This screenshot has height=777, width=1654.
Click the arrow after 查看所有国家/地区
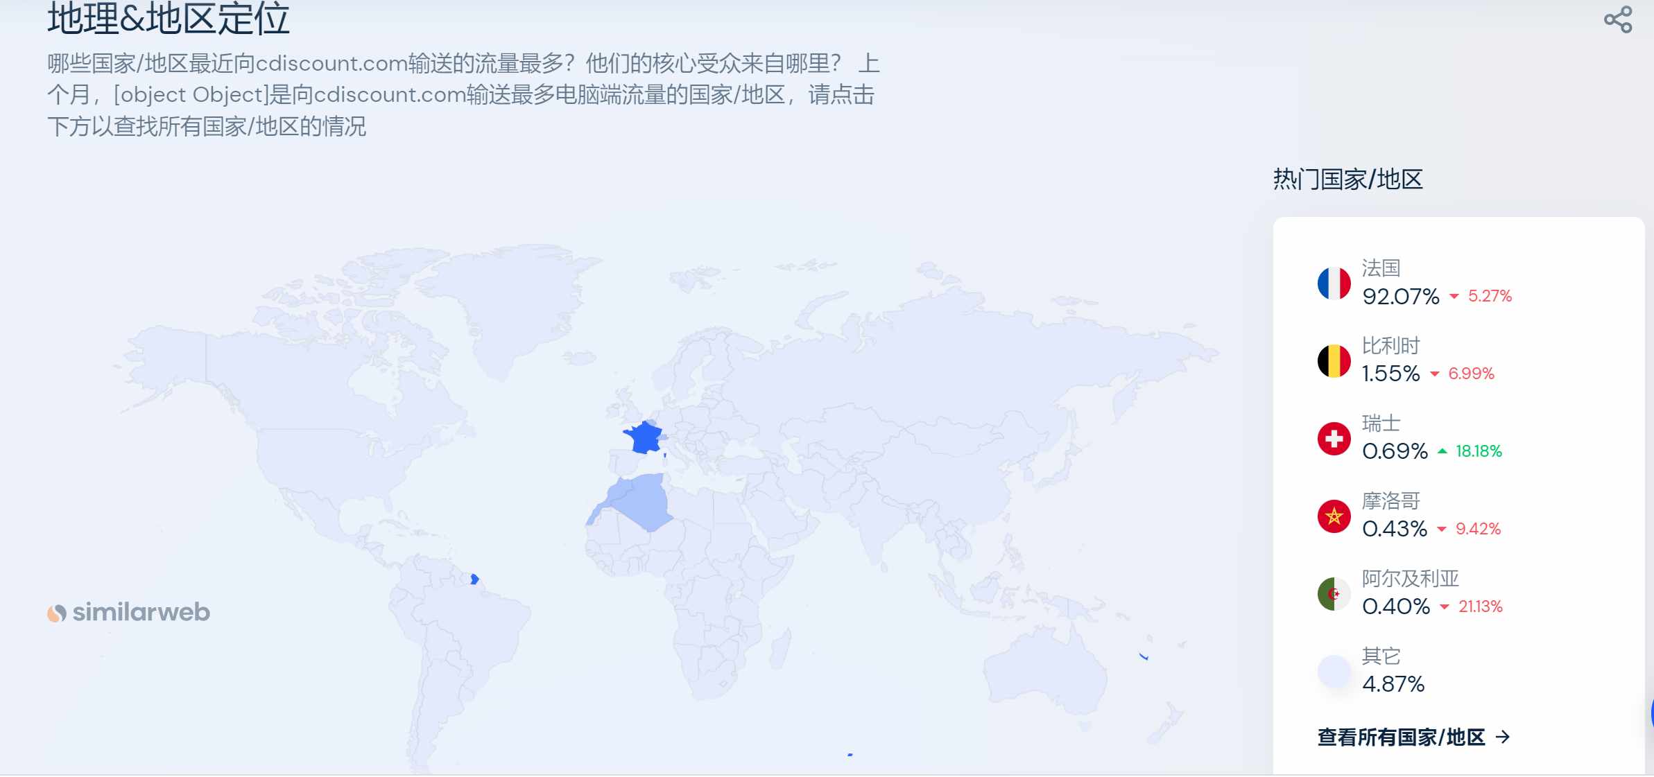pos(1502,737)
